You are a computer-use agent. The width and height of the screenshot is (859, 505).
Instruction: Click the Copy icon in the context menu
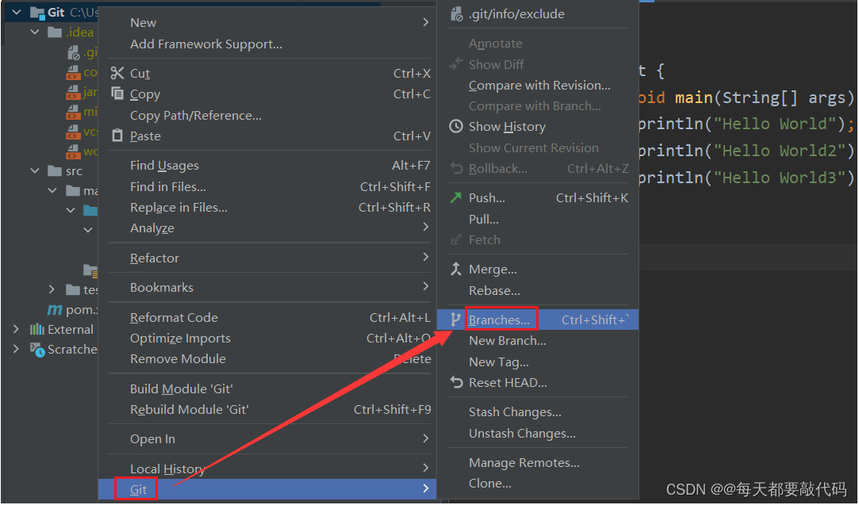[x=119, y=94]
